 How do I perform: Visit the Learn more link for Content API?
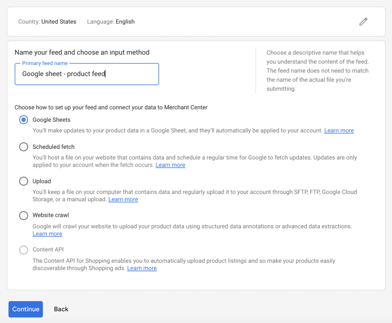(142, 268)
